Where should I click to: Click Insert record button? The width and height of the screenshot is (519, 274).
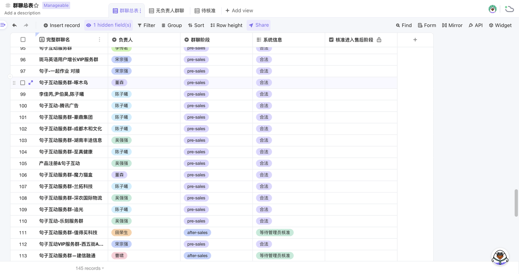pyautogui.click(x=62, y=25)
